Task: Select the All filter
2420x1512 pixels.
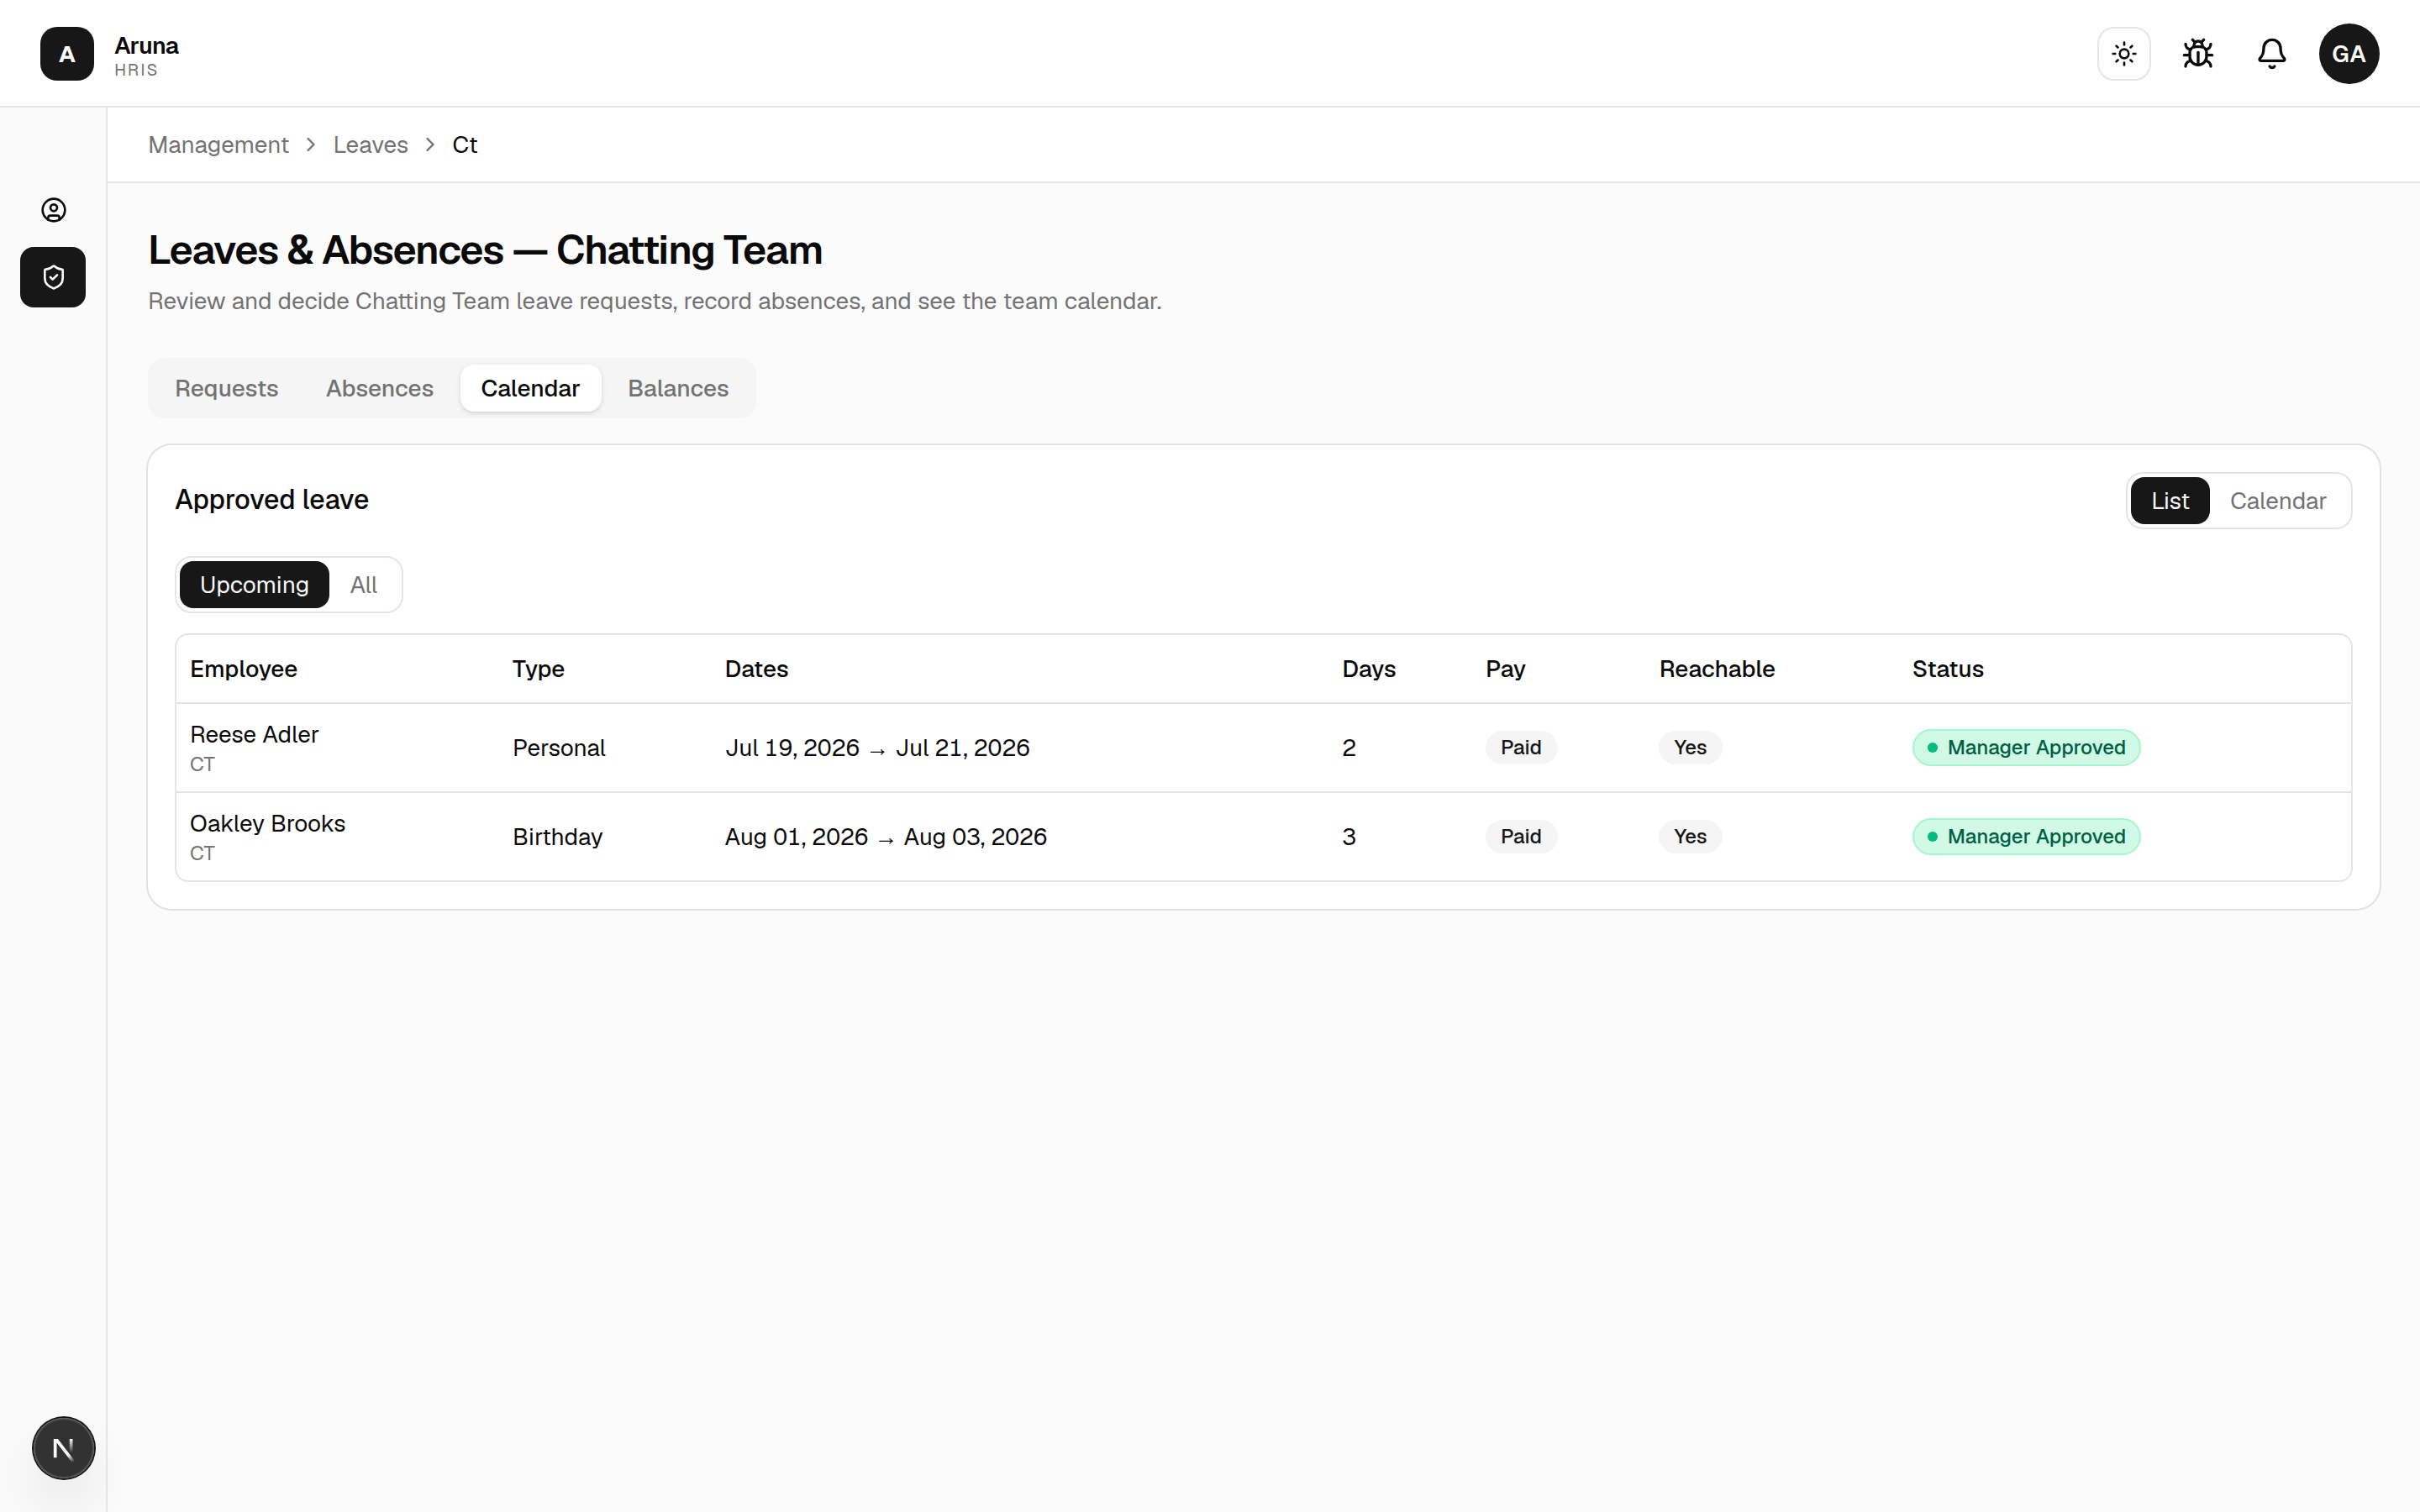Action: pyautogui.click(x=364, y=585)
